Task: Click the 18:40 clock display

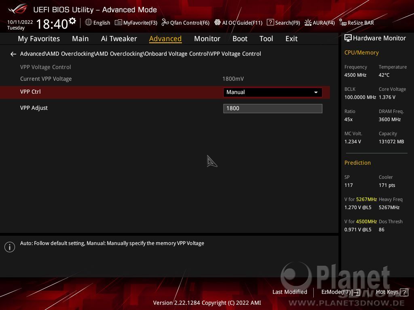Action: click(x=52, y=24)
